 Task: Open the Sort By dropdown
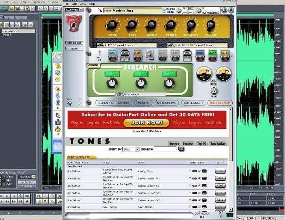131,149
